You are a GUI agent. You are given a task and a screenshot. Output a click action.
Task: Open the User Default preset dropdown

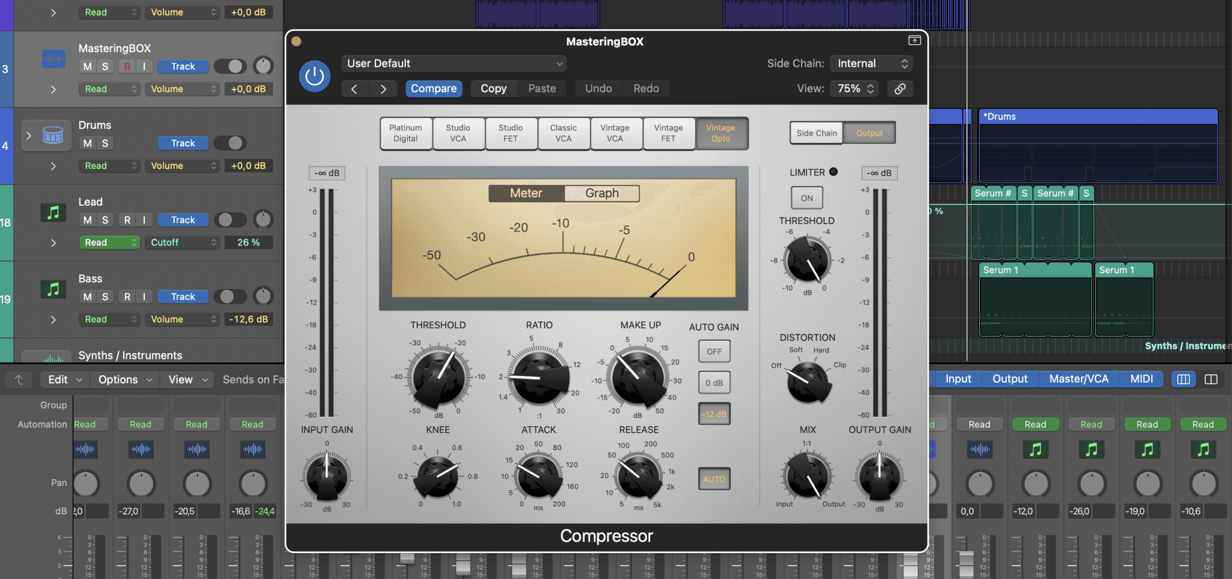(x=453, y=63)
